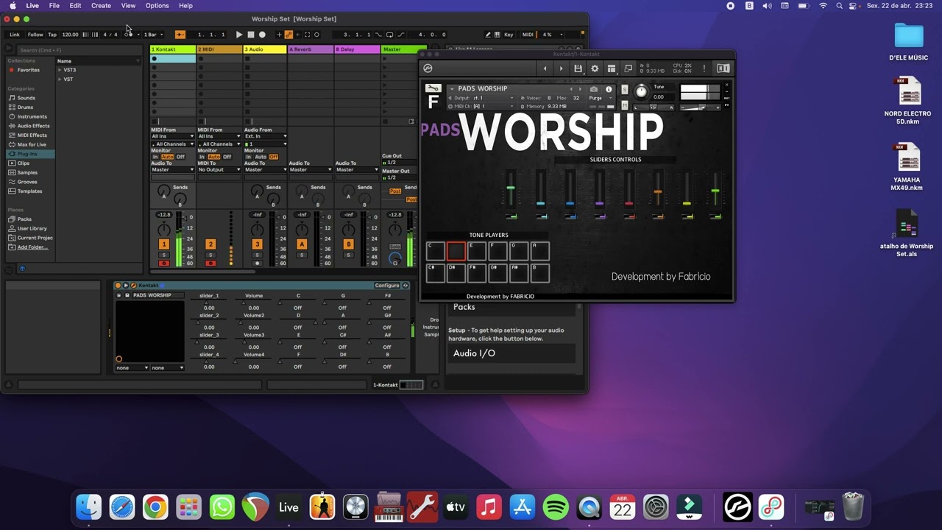Click instrument wrench edit icon
The image size is (942, 530).
[x=433, y=88]
